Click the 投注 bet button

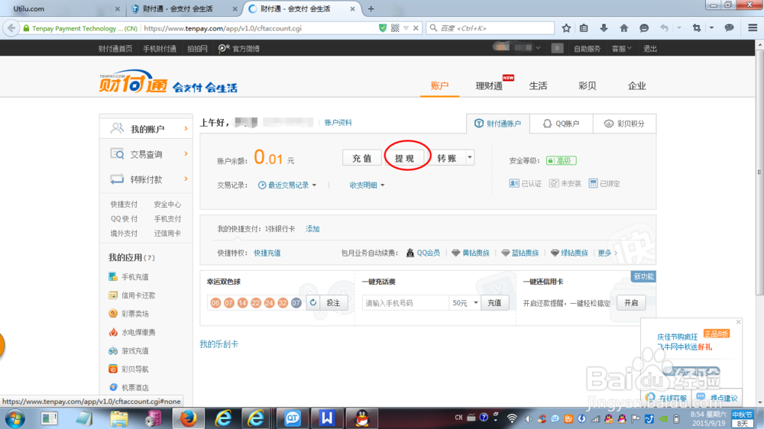pyautogui.click(x=333, y=303)
